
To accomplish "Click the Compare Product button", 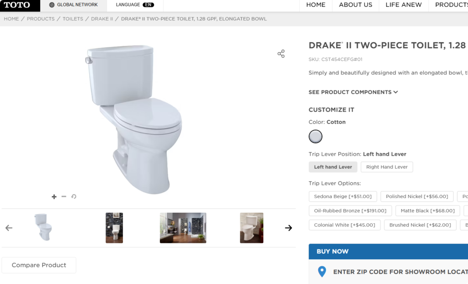I will pyautogui.click(x=39, y=265).
